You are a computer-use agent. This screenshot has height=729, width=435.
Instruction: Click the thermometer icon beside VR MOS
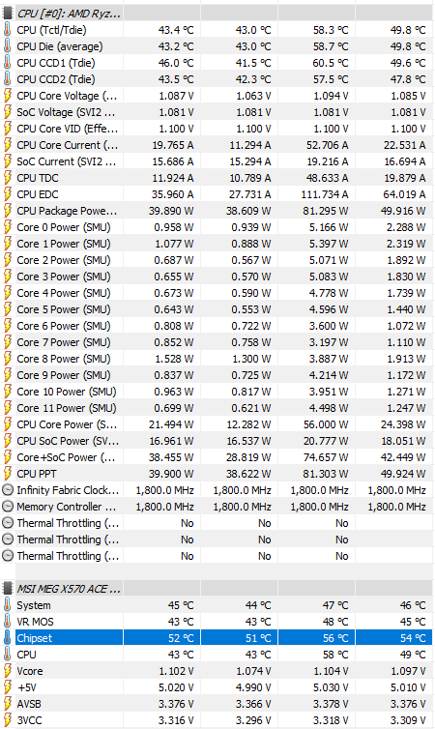tap(7, 622)
